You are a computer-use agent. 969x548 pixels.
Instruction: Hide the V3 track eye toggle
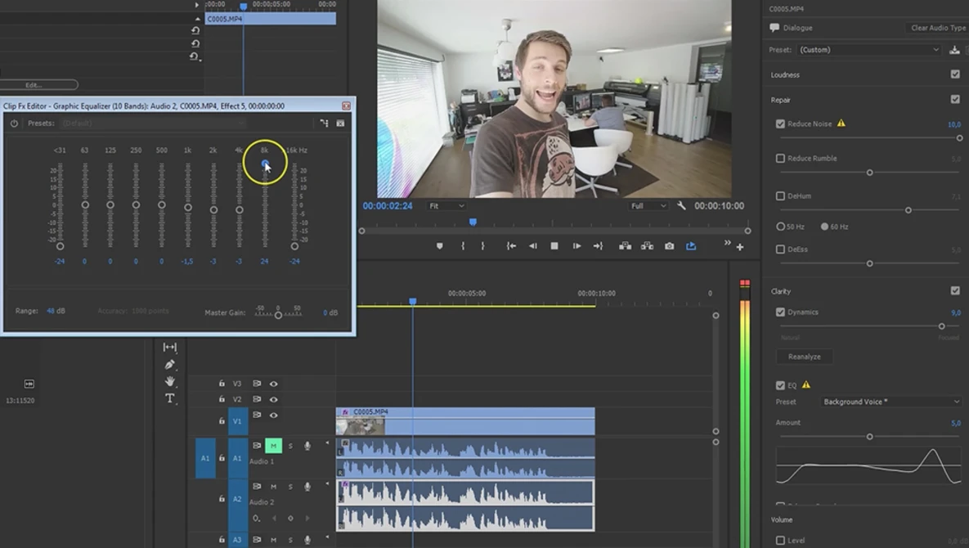click(x=274, y=384)
